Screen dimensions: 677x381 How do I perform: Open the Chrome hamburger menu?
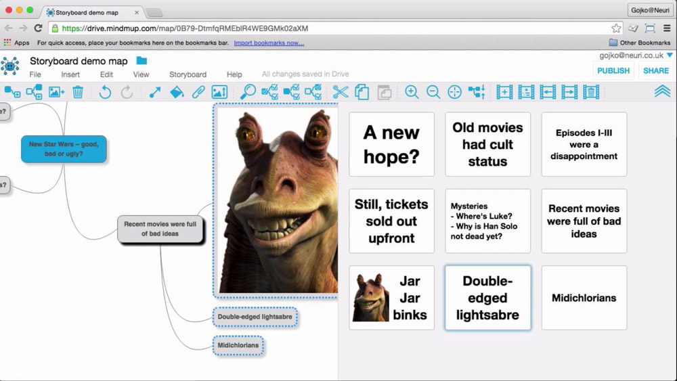point(667,28)
